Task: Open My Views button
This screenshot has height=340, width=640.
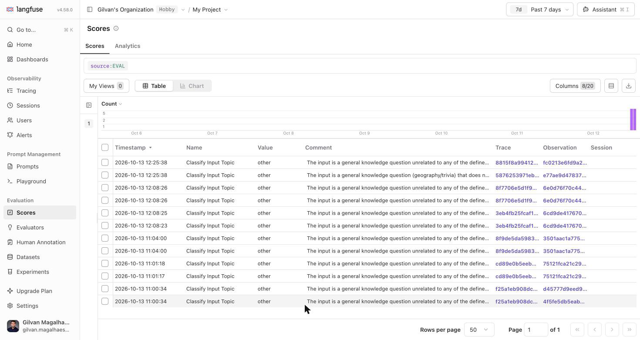Action: 106,86
